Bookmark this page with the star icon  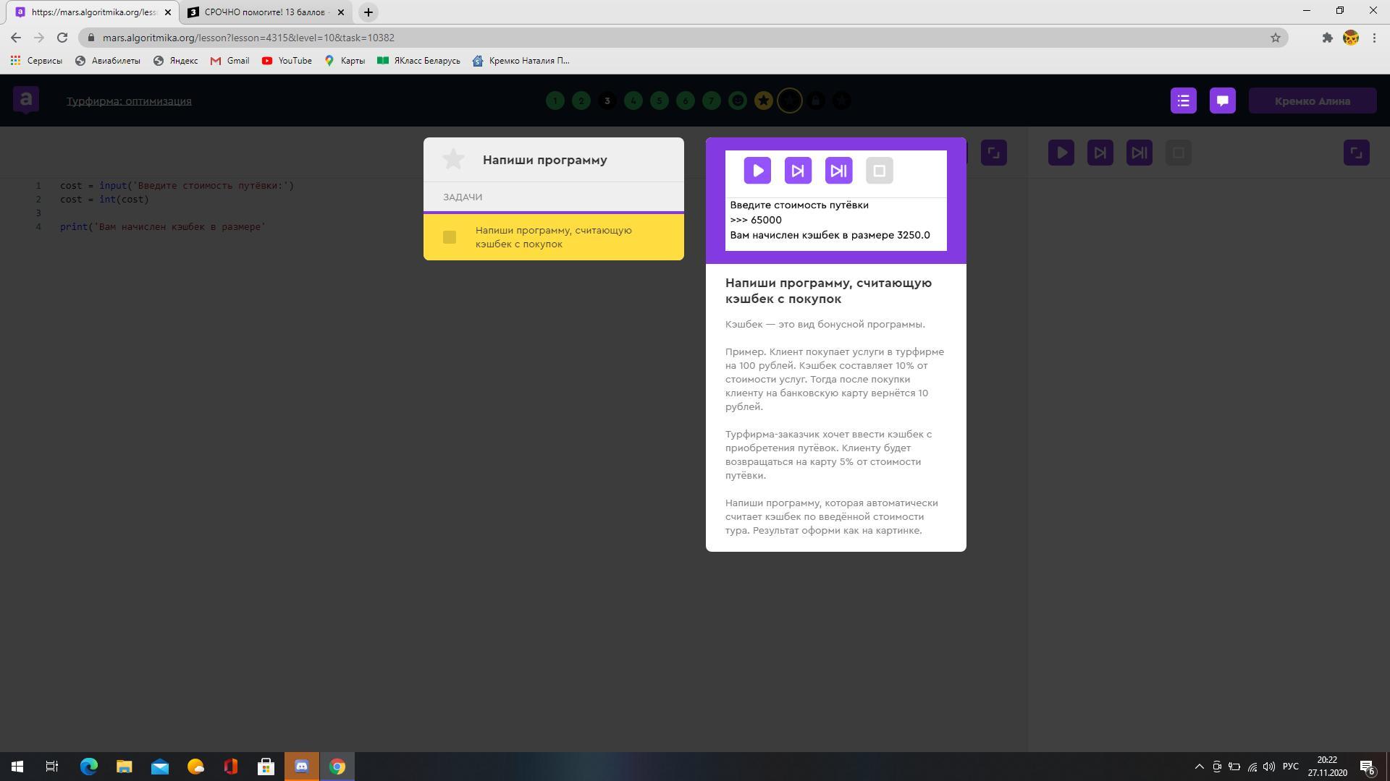pos(1275,38)
